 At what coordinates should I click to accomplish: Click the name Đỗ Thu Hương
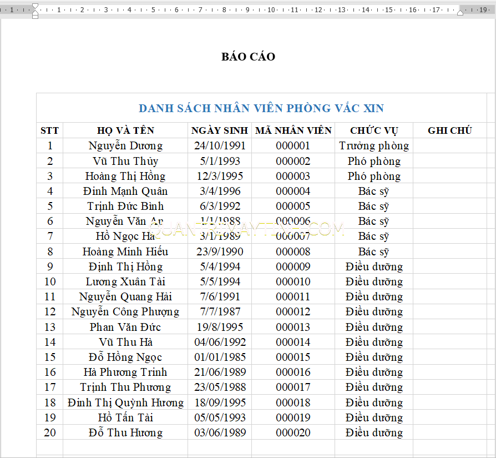pos(125,432)
